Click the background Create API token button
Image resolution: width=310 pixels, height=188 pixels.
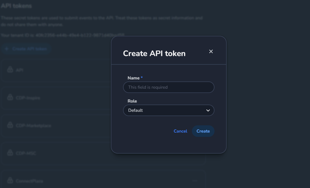coord(29,49)
